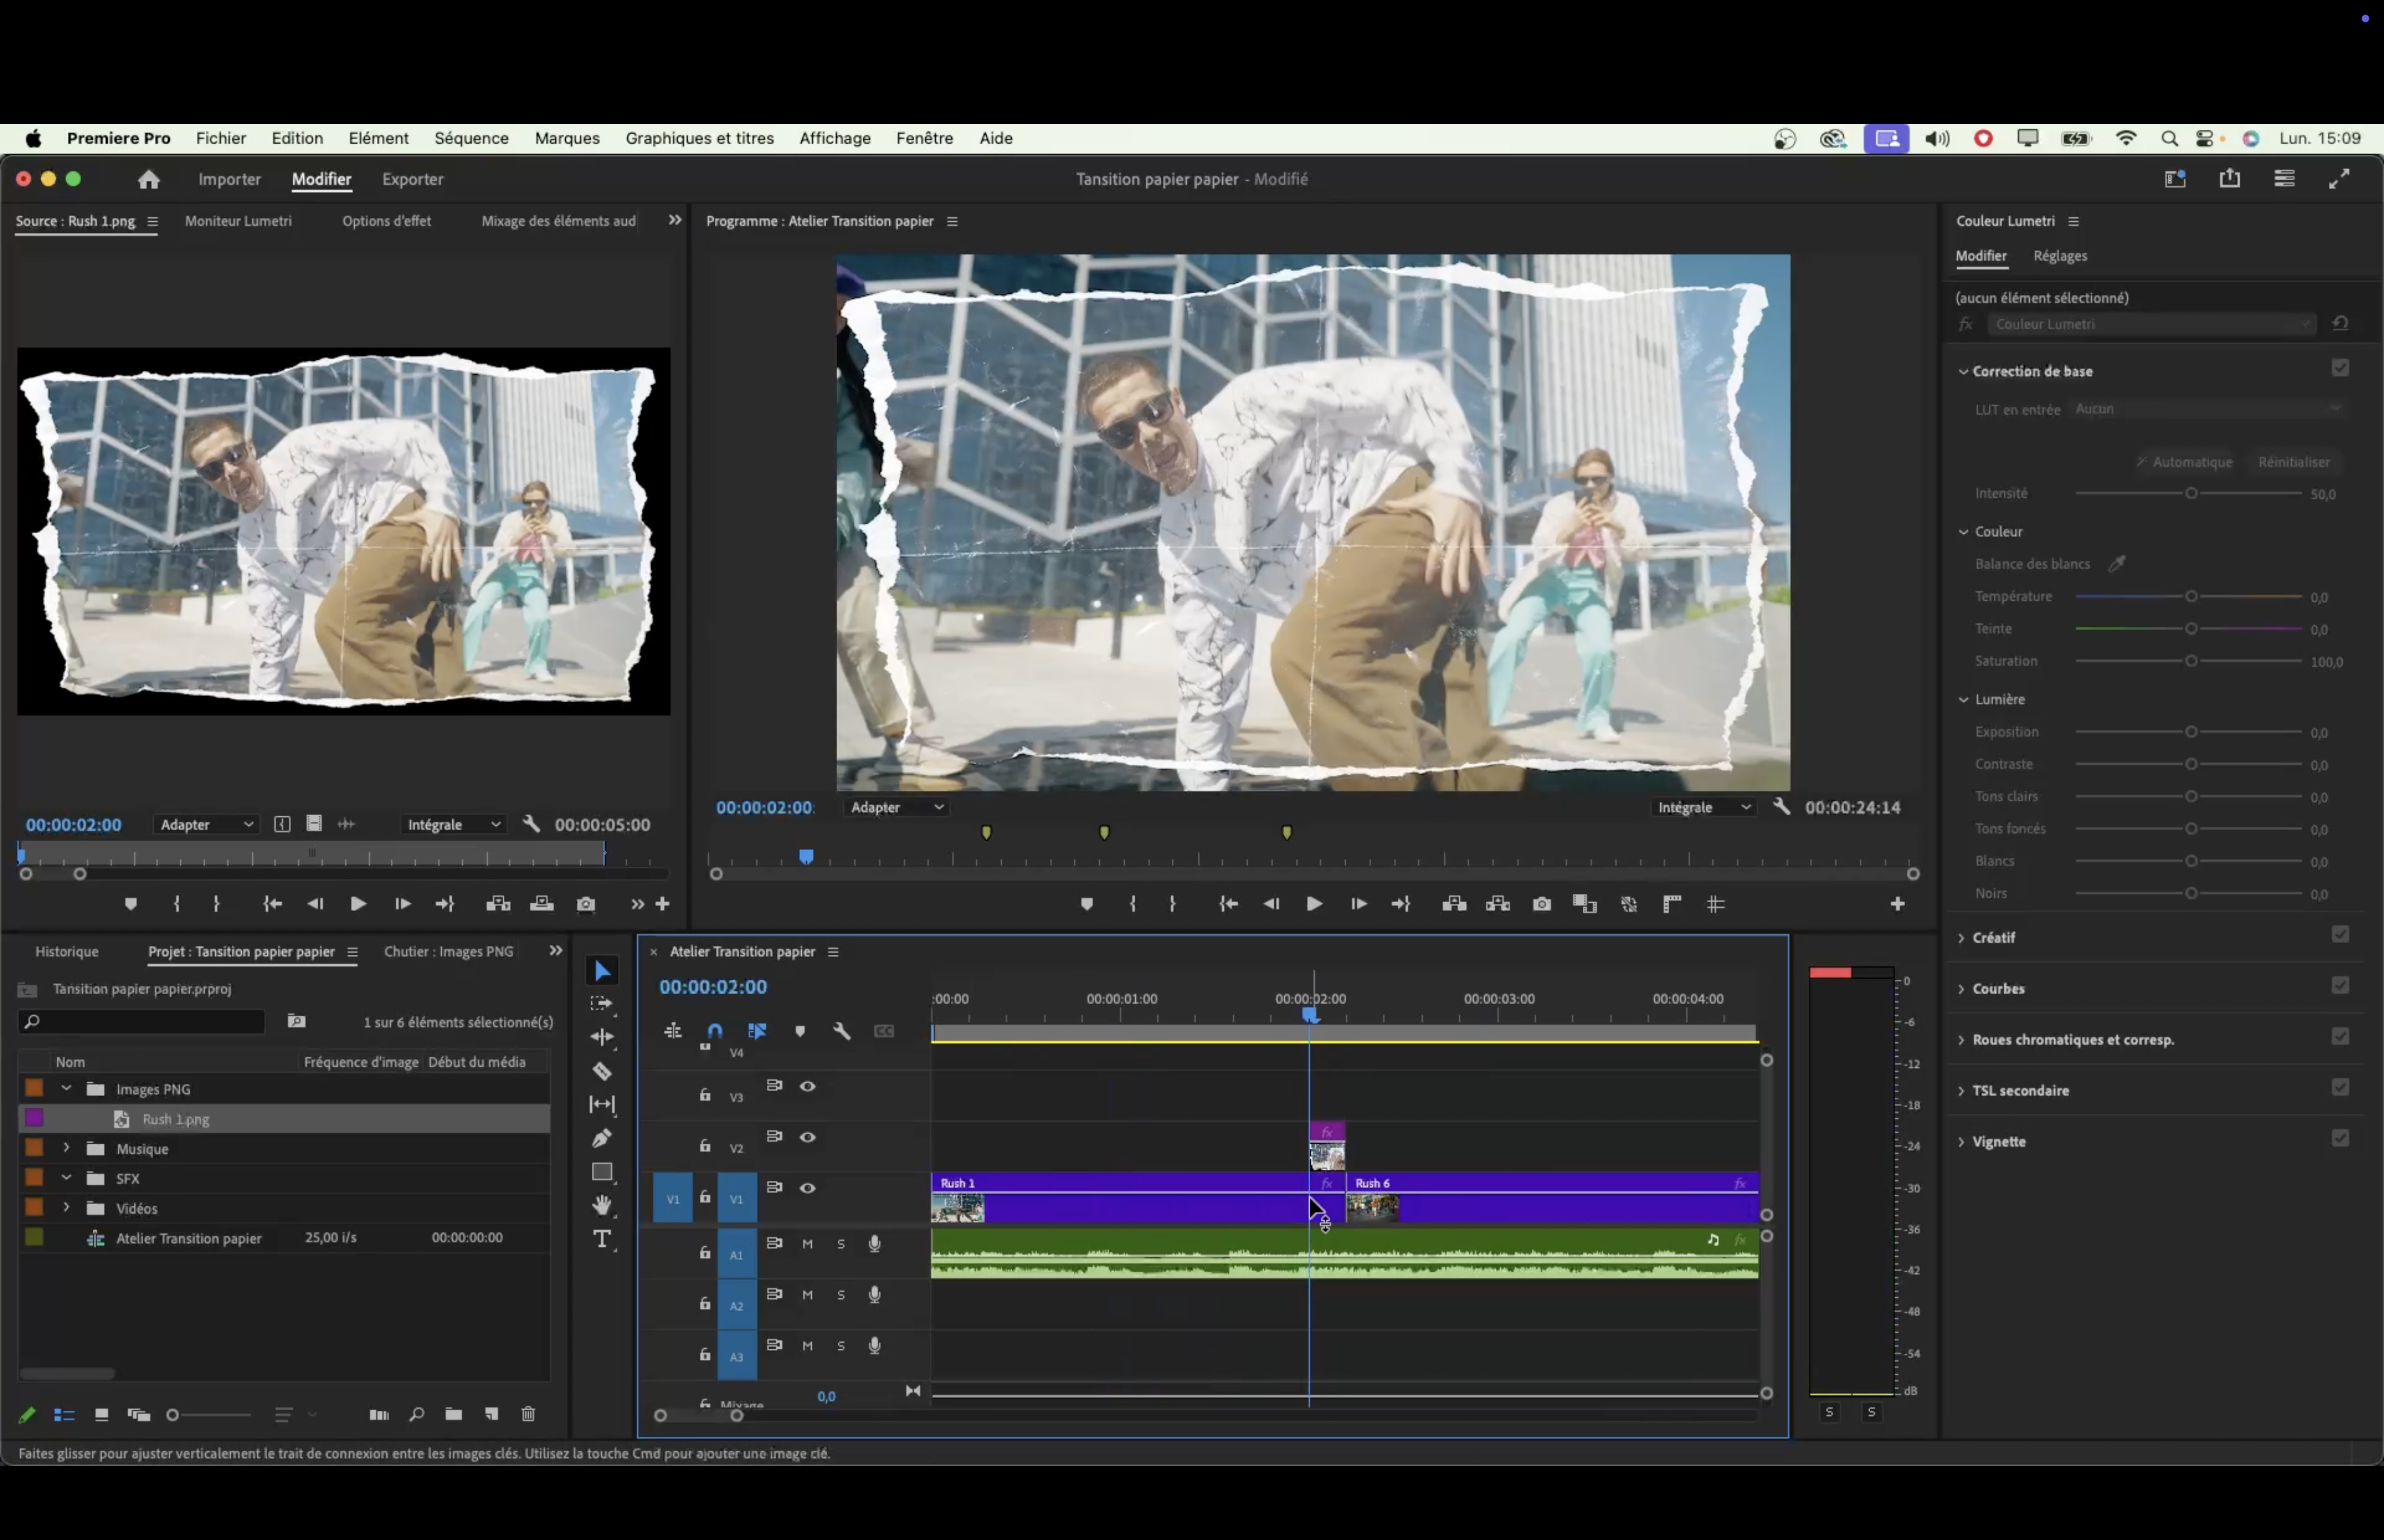This screenshot has width=2384, height=1540.
Task: Play the Program monitor sequence
Action: [x=1314, y=904]
